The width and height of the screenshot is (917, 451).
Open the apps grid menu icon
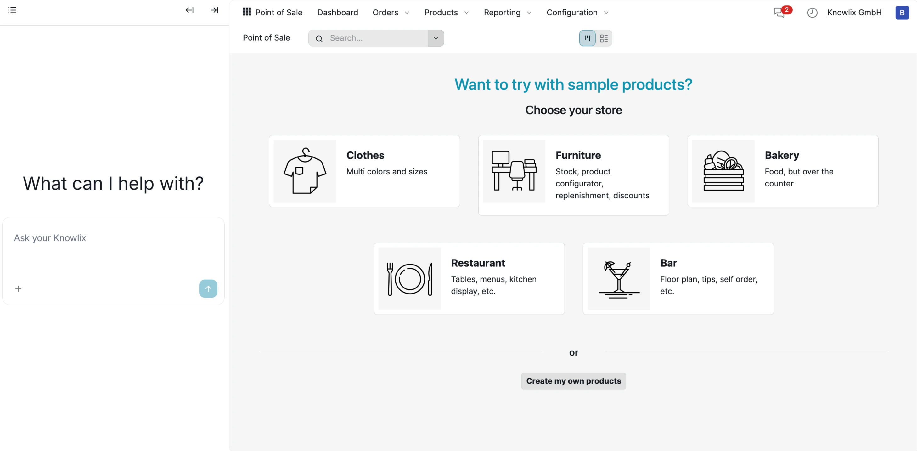pos(246,12)
